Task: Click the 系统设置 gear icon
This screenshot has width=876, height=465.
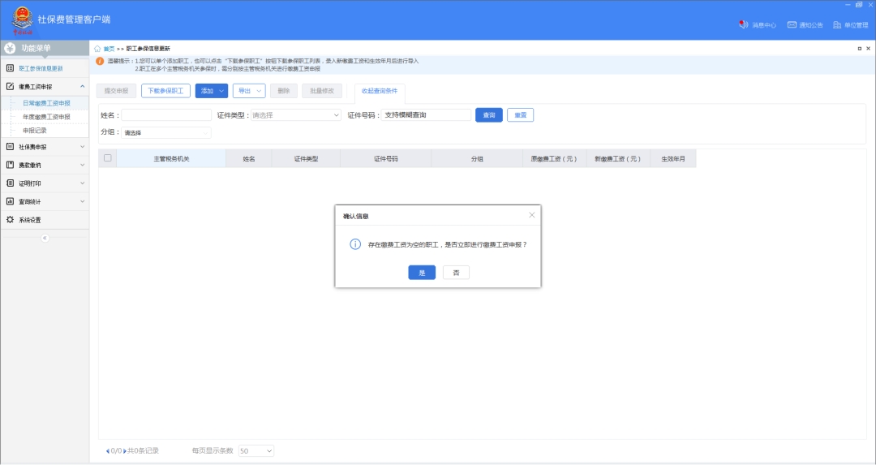Action: (11, 220)
